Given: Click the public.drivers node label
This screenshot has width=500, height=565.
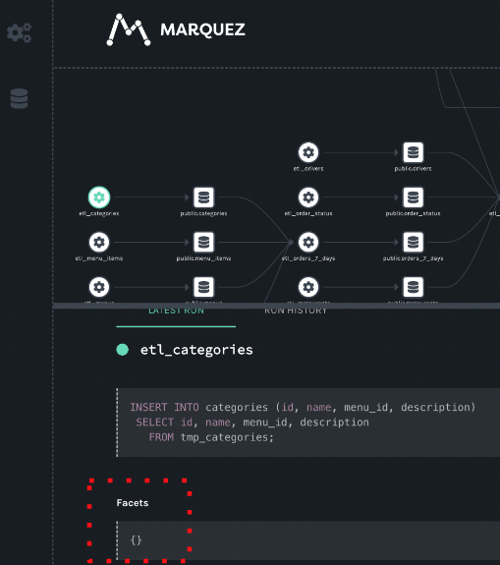Looking at the screenshot, I should coord(413,168).
